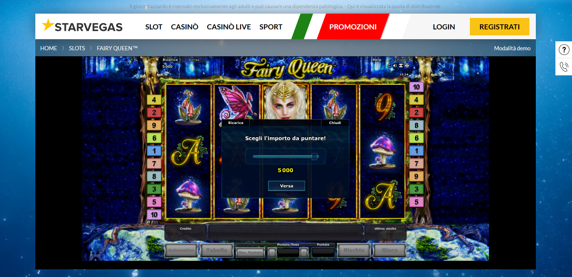This screenshot has width=572, height=277.
Task: Confirm the amount with Versa button
Action: [286, 186]
